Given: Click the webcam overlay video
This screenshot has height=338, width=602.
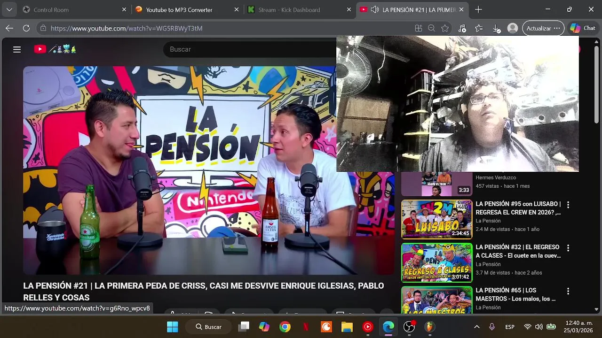Looking at the screenshot, I should coord(458,104).
